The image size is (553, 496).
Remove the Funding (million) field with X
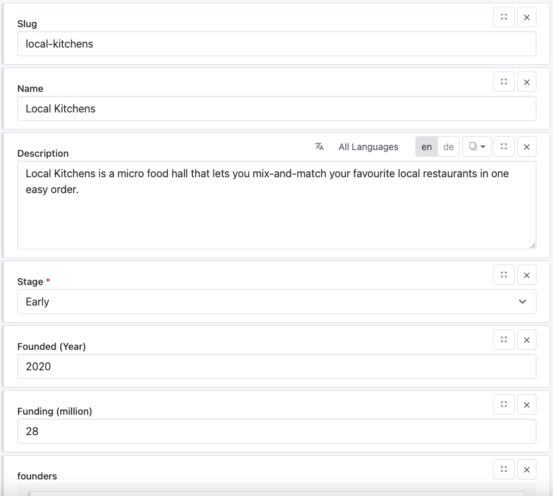[527, 405]
